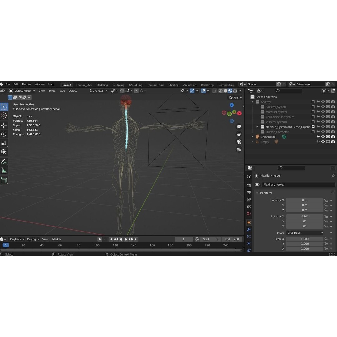Screen dimensions: 337x337
Task: Activate the Rotate tool
Action: point(4,134)
